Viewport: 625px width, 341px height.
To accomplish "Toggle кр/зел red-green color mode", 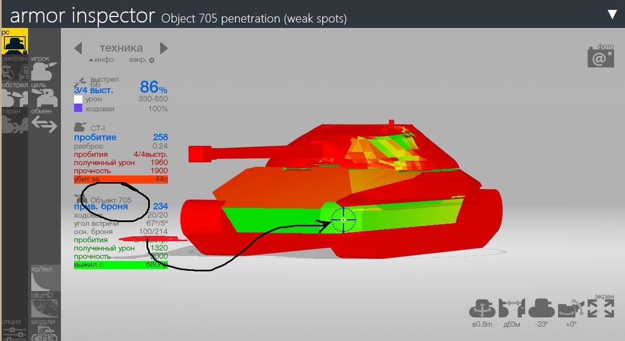I will (x=46, y=278).
